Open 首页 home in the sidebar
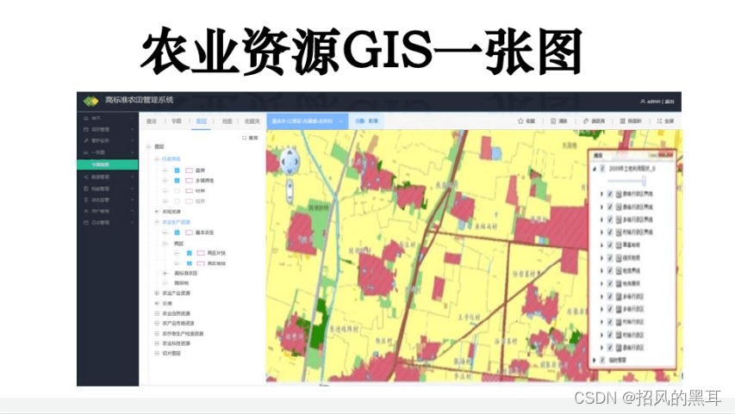The height and width of the screenshot is (414, 735). 97,118
